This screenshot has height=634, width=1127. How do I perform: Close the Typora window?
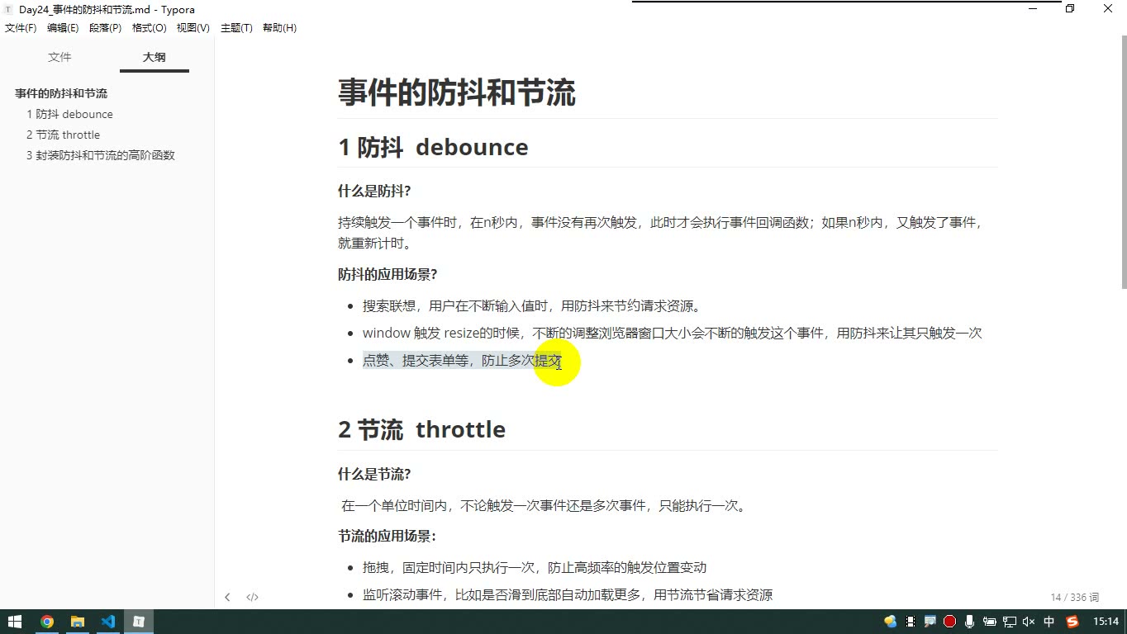click(x=1108, y=9)
